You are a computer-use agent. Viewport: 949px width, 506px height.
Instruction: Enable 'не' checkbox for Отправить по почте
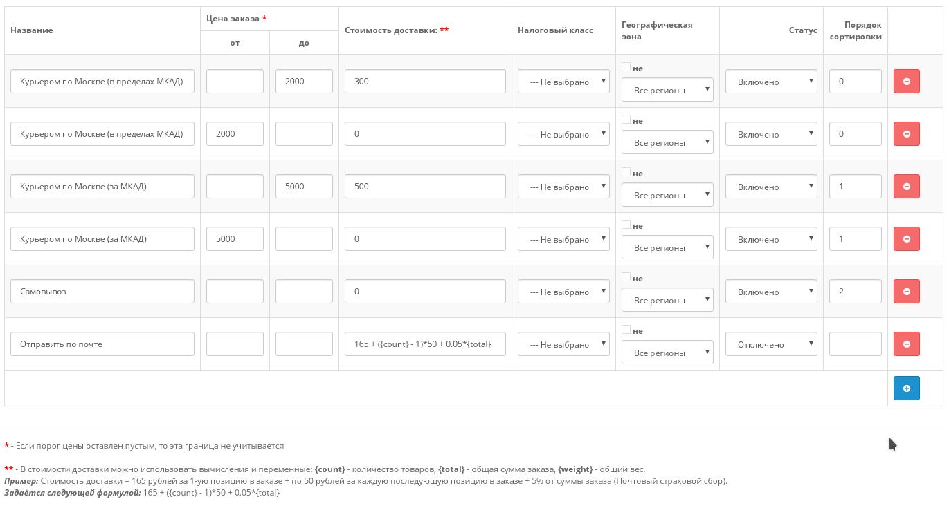point(626,330)
